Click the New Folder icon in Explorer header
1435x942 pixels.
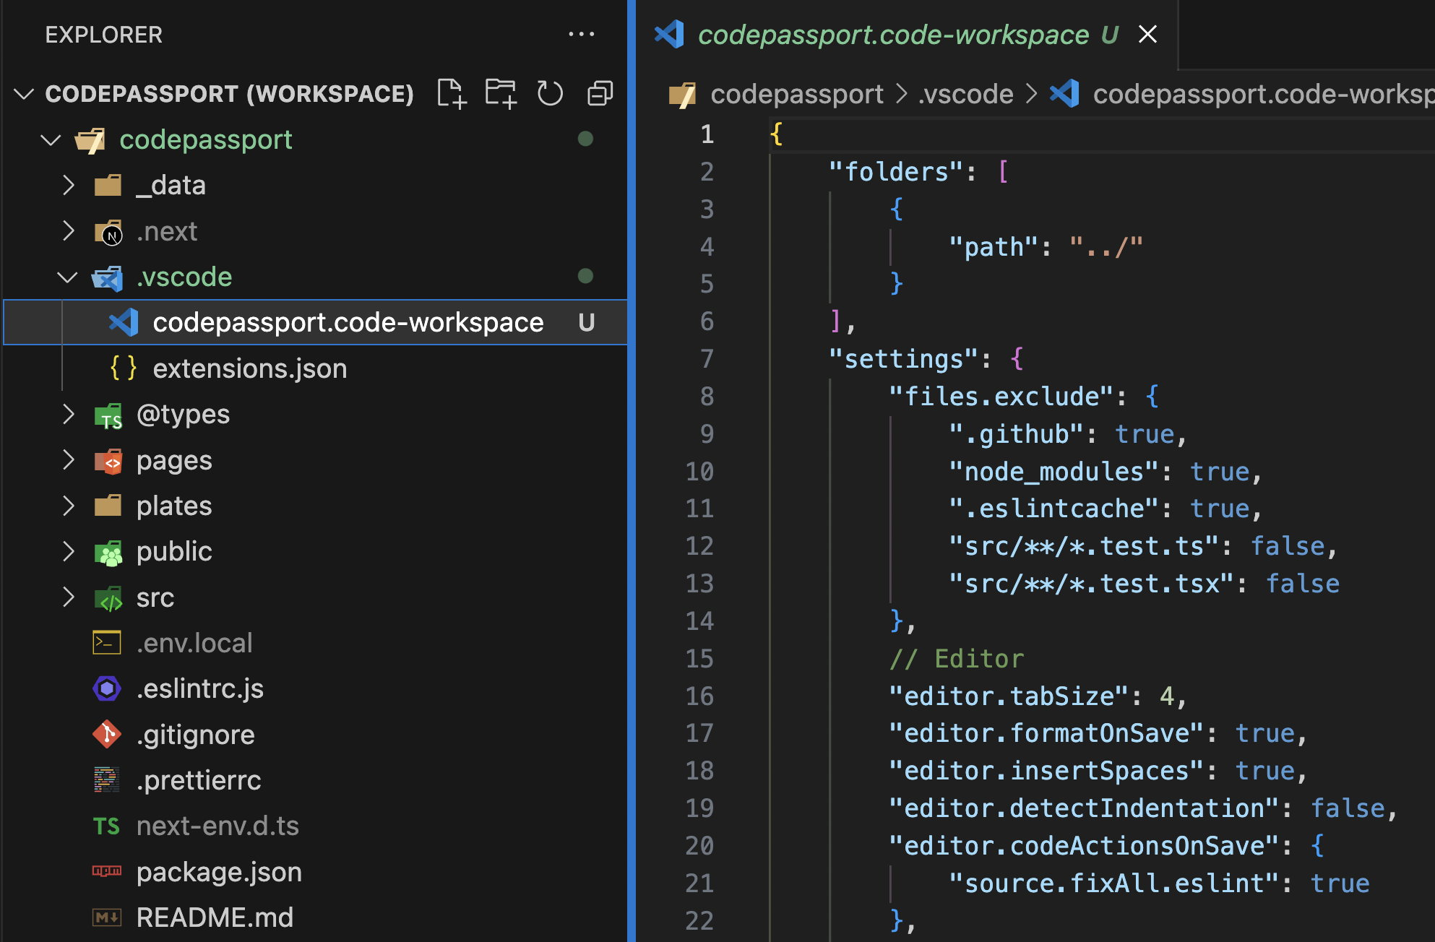[x=501, y=94]
